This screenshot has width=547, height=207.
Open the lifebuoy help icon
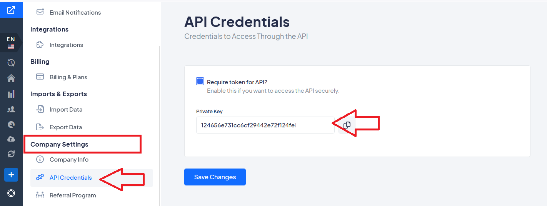[x=11, y=193]
